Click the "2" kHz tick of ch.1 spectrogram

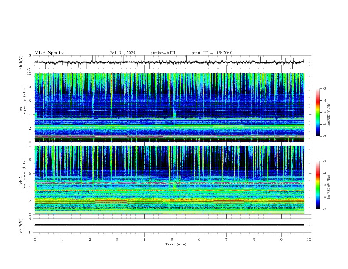[x=31, y=128]
